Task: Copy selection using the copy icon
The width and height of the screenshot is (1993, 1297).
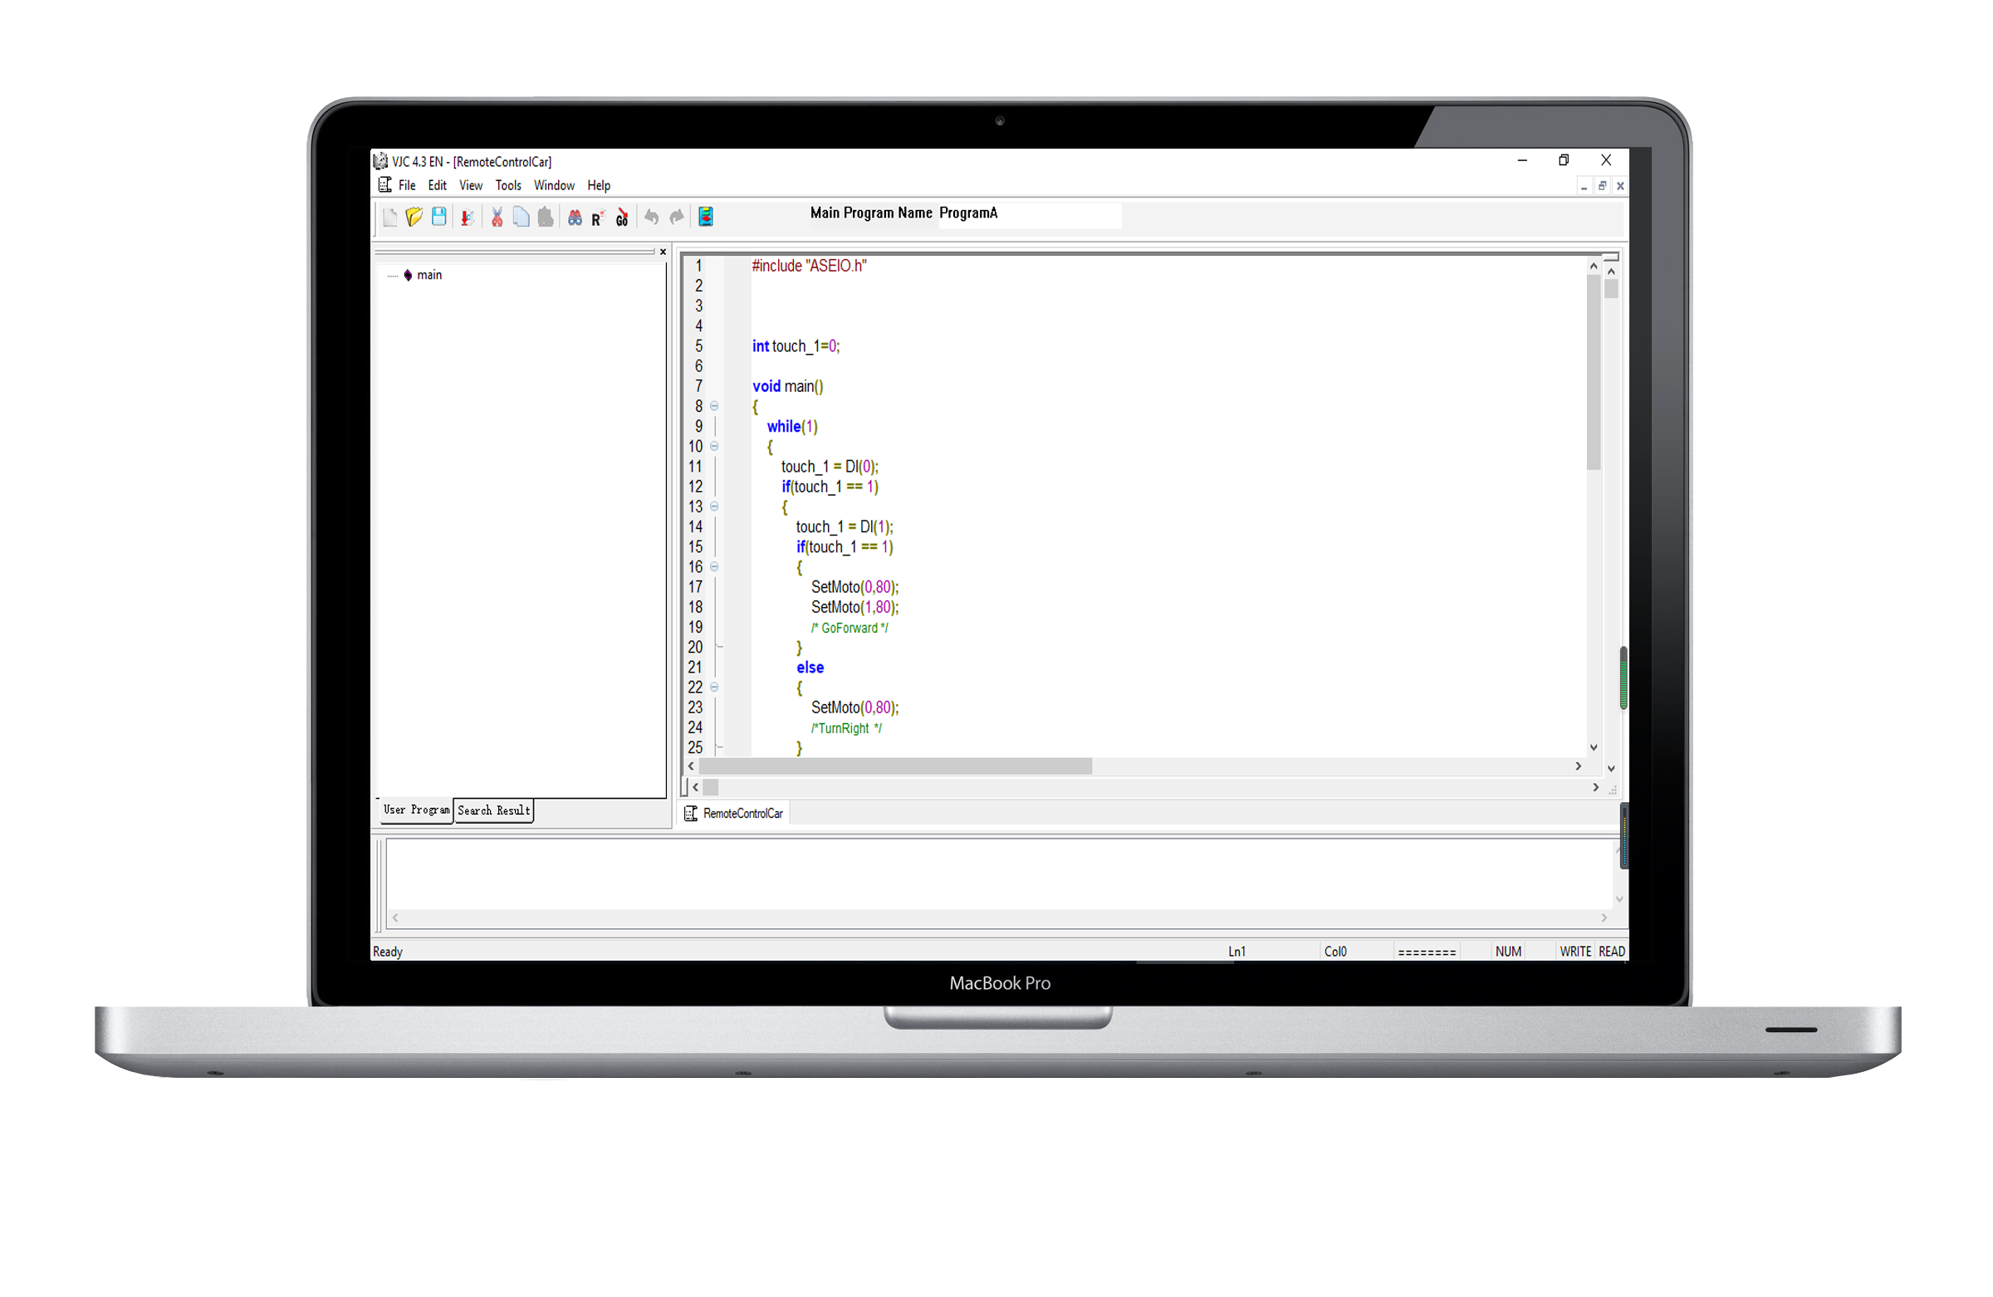Action: (x=521, y=218)
